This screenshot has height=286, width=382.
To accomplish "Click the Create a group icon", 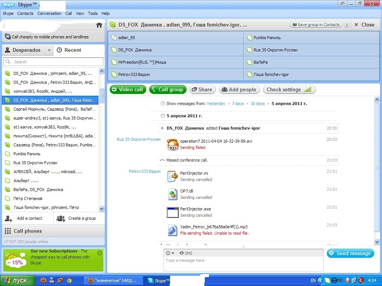I will [61, 218].
